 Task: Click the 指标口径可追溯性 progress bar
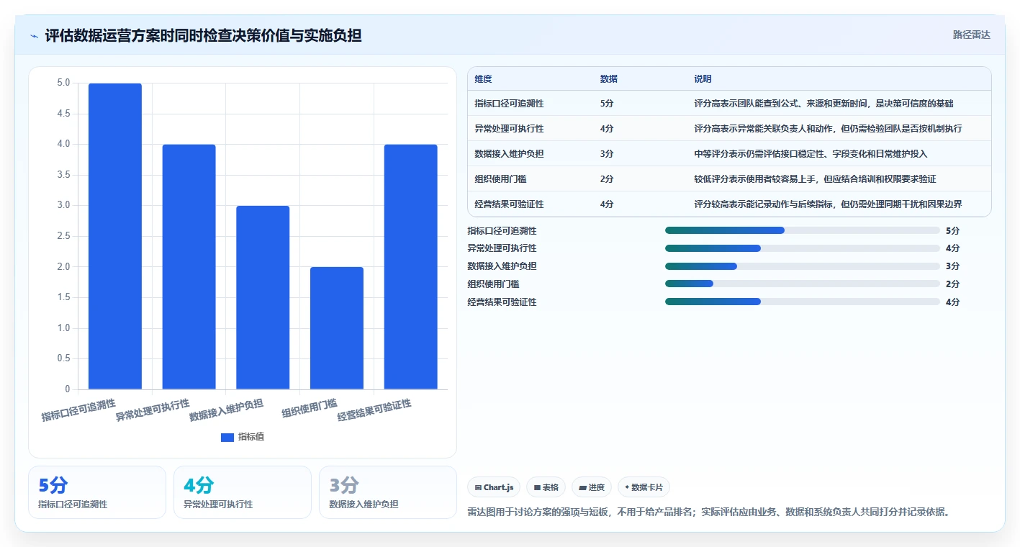tap(803, 230)
